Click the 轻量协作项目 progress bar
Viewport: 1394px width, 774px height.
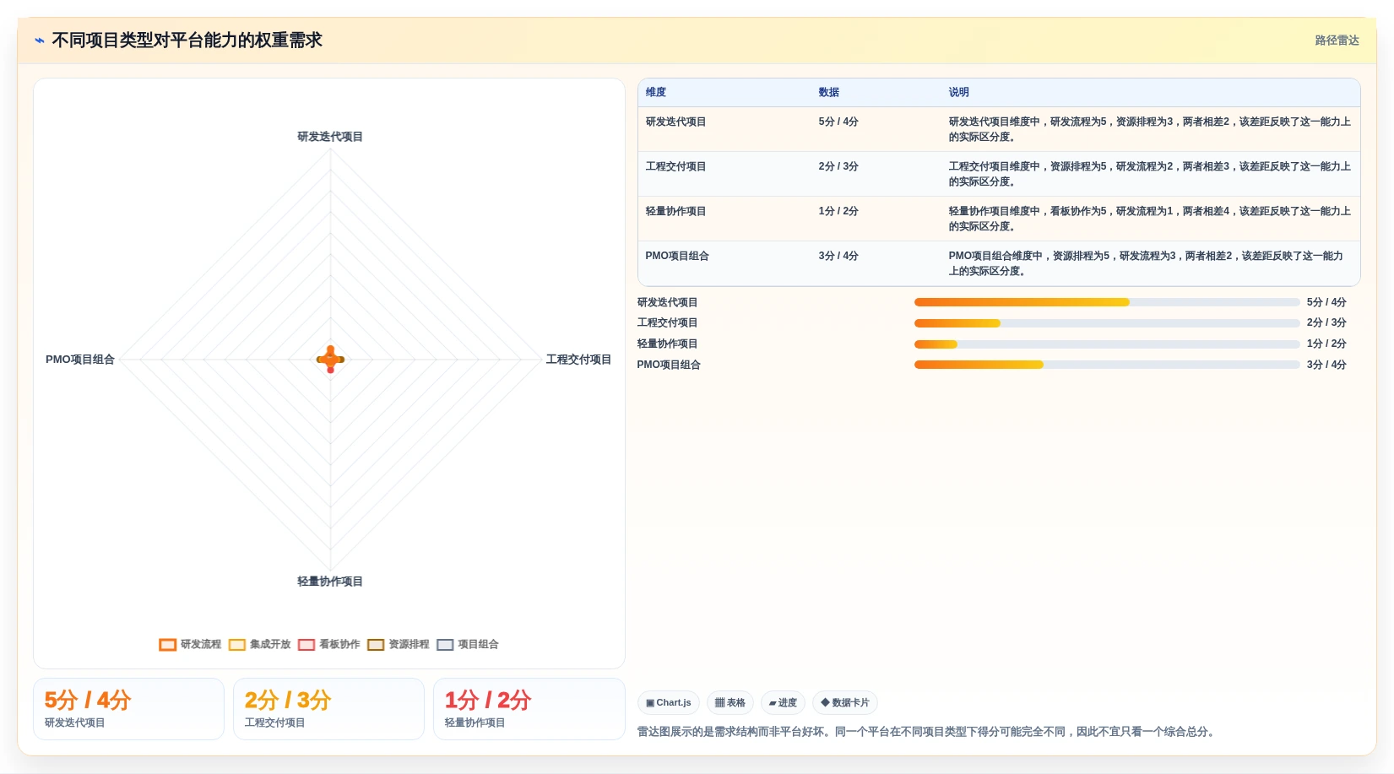click(x=1107, y=344)
